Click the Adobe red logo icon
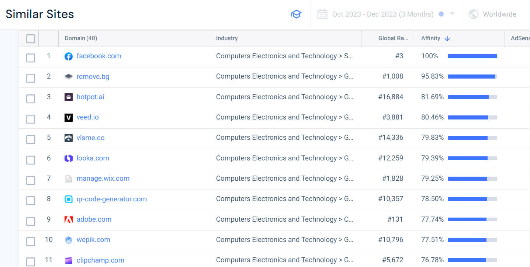 coord(69,219)
